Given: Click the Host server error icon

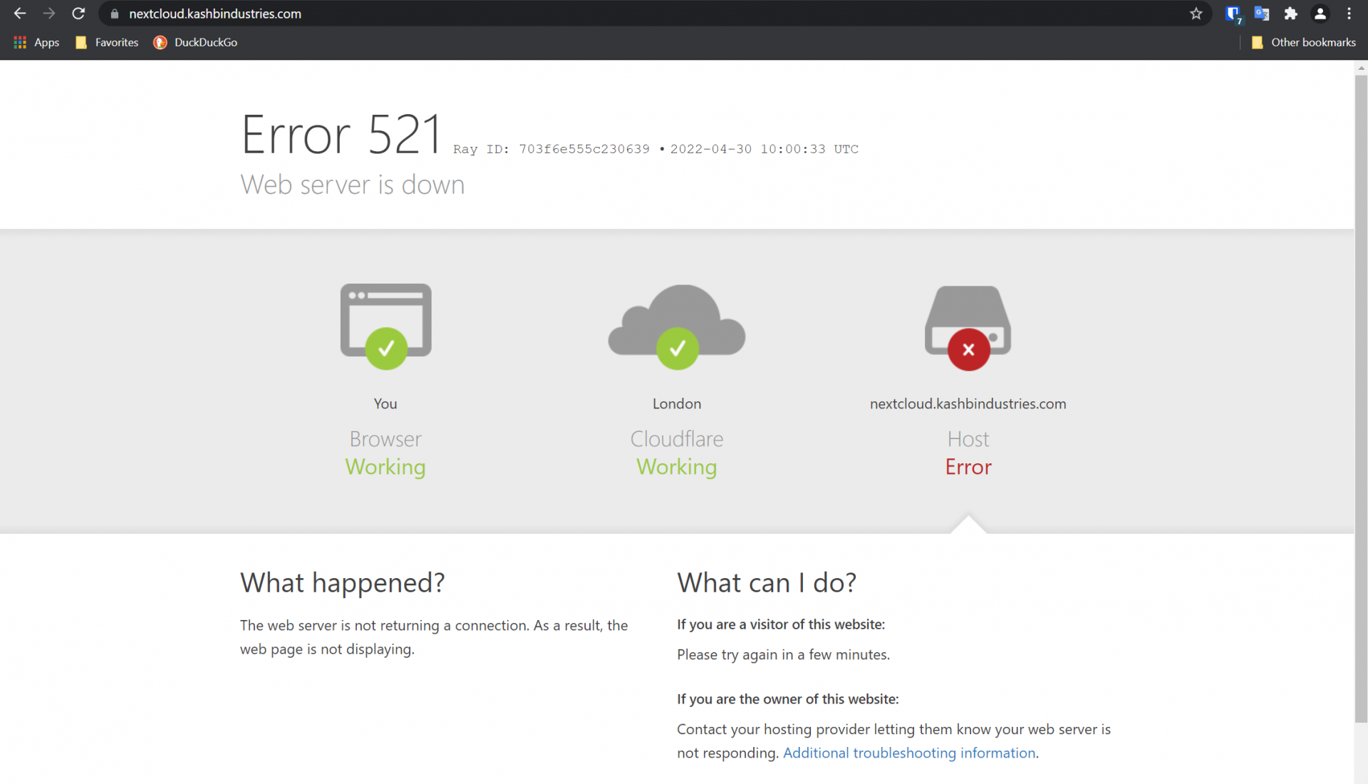Looking at the screenshot, I should (x=968, y=328).
